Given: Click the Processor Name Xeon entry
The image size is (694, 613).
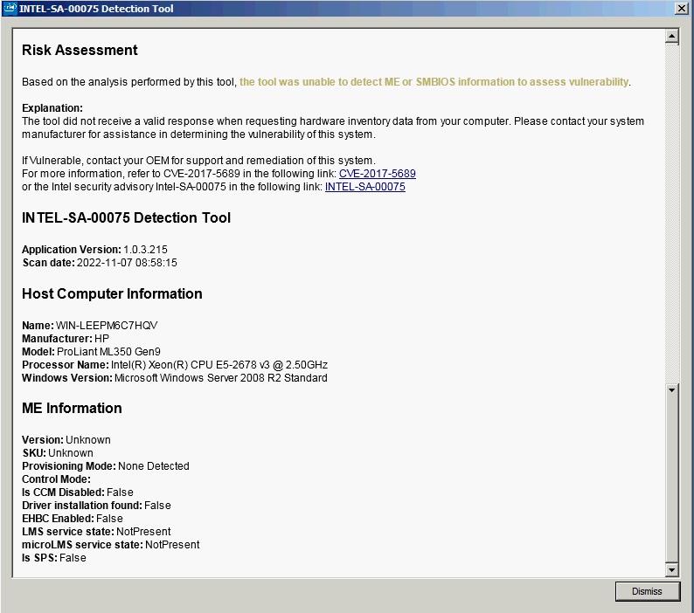Looking at the screenshot, I should [219, 365].
